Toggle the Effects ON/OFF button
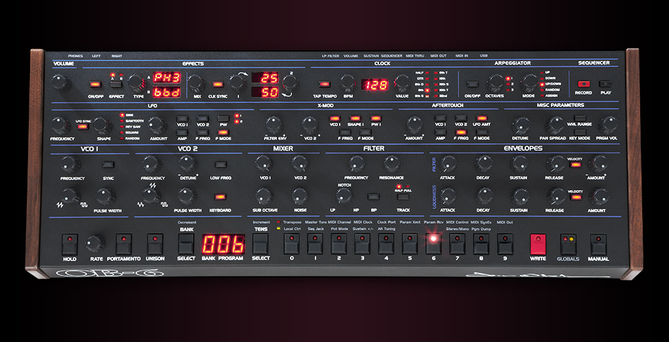Image resolution: width=669 pixels, height=342 pixels. click(x=95, y=84)
